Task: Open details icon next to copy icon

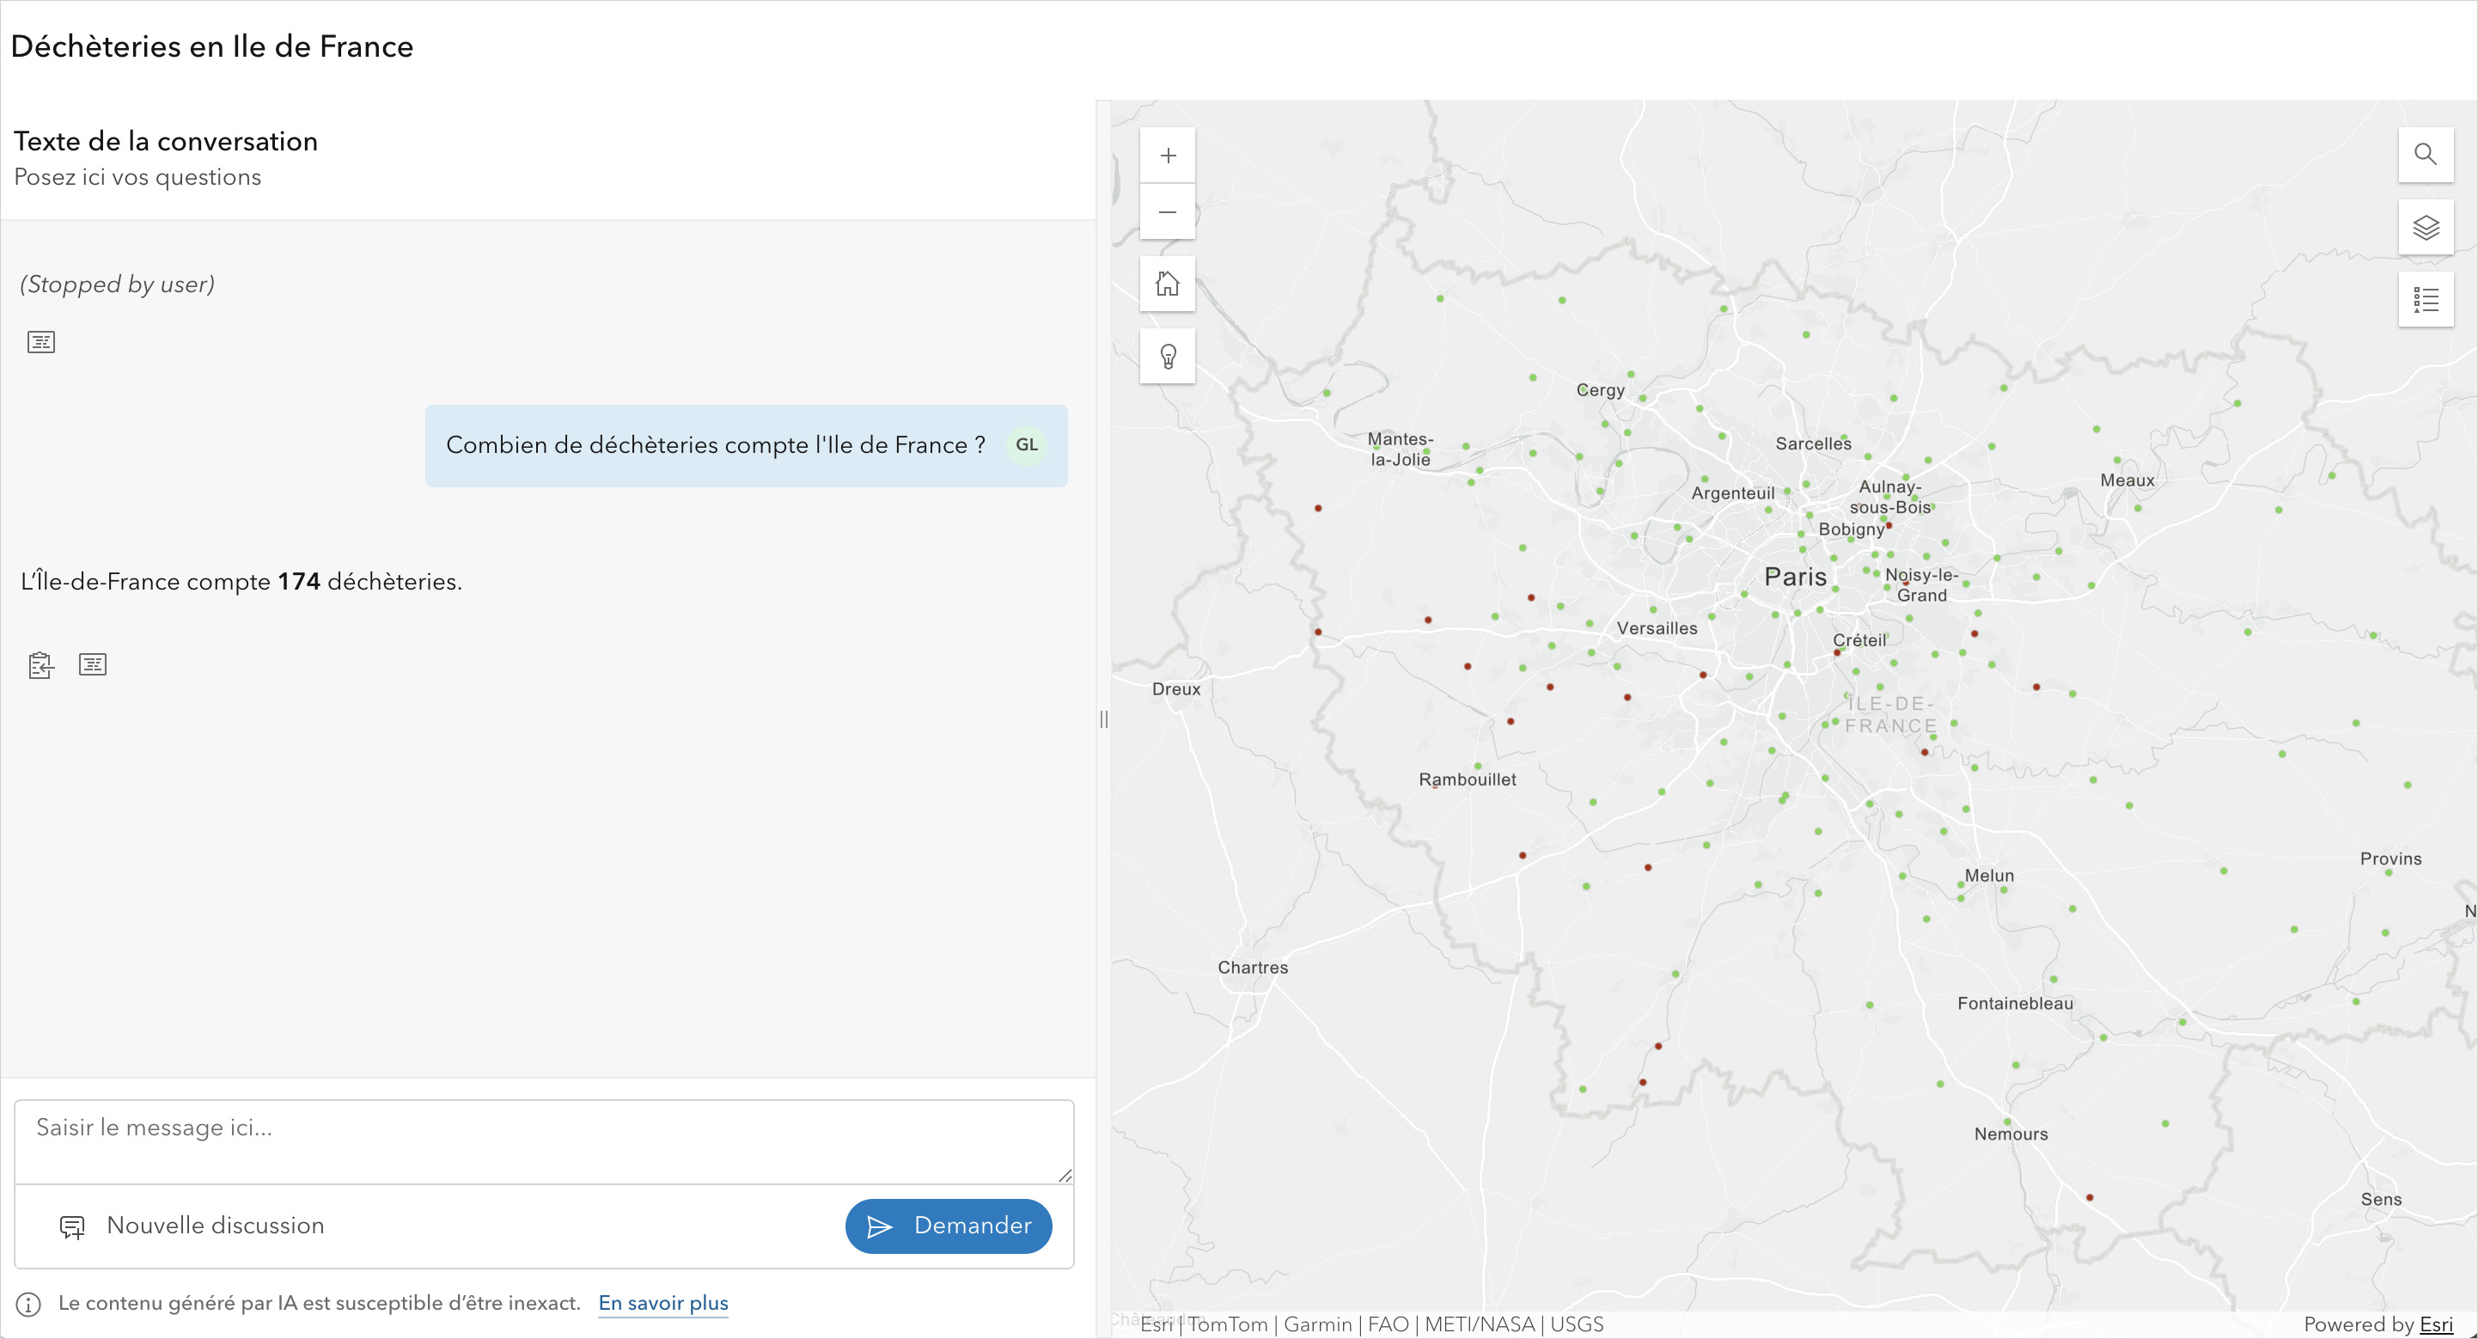Action: 92,663
